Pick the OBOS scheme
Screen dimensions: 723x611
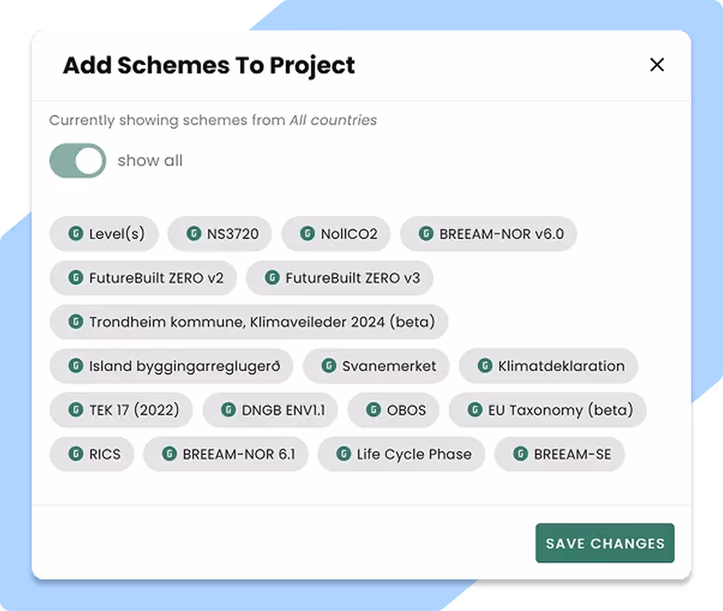[x=394, y=410]
